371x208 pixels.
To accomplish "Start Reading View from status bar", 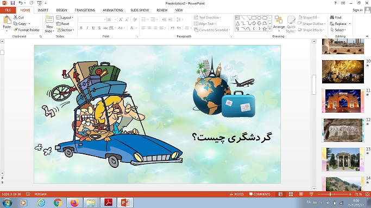I will pyautogui.click(x=301, y=194).
